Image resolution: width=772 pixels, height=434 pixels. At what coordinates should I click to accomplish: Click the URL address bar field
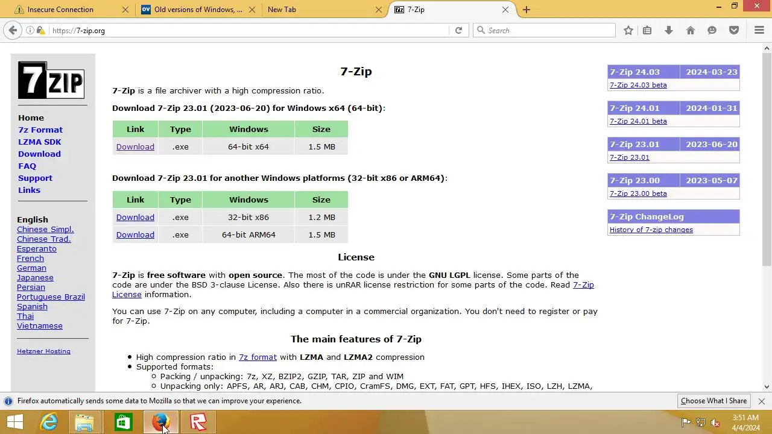(247, 30)
